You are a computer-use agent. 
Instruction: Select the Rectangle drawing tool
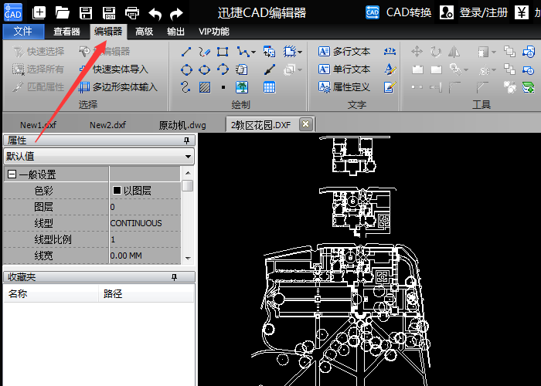pos(223,52)
